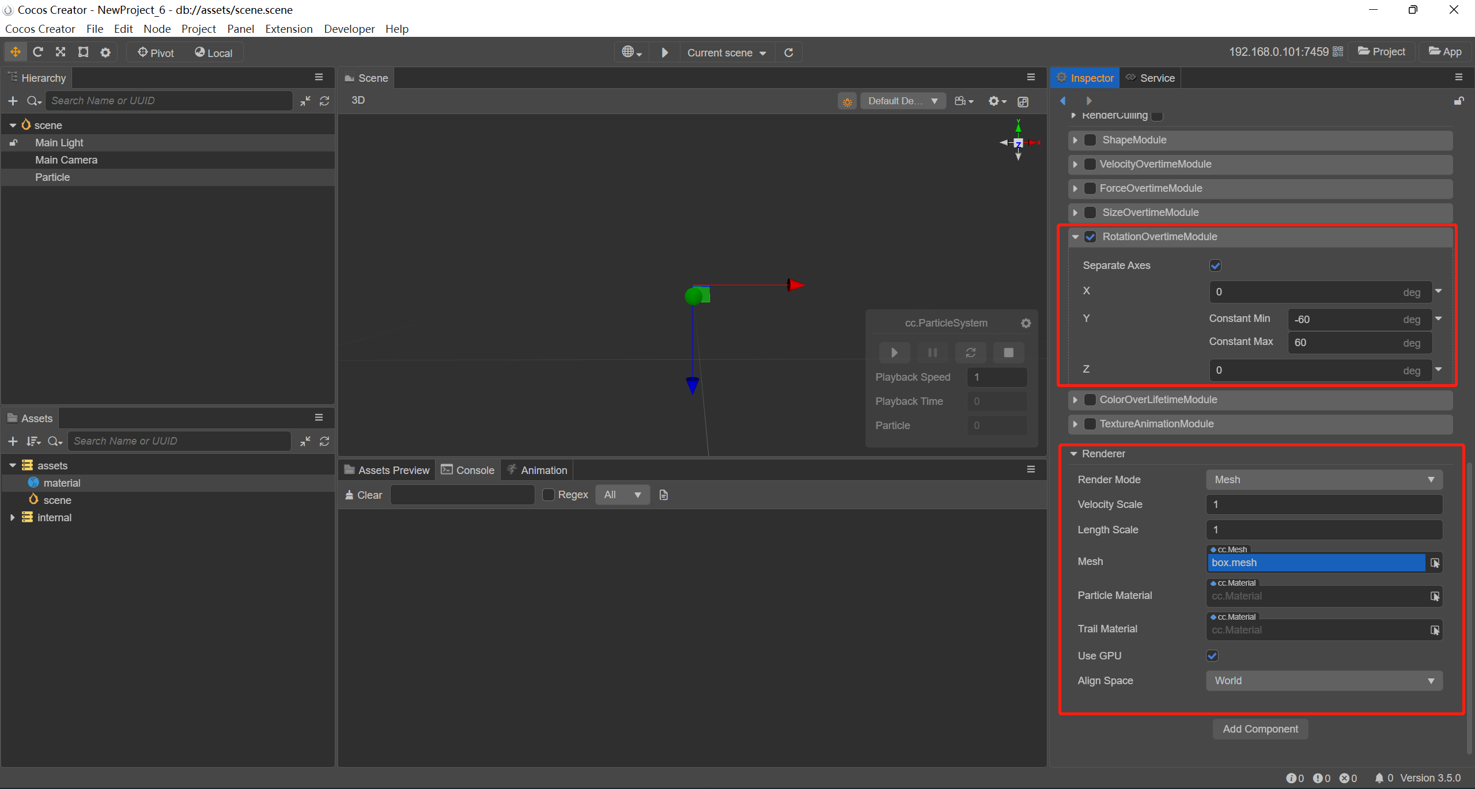The image size is (1475, 789).
Task: Click the Velocity Scale input field
Action: tap(1323, 504)
